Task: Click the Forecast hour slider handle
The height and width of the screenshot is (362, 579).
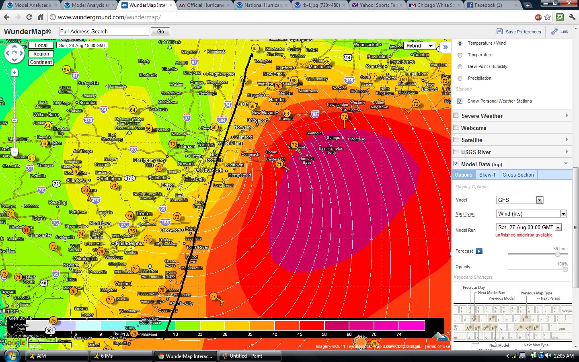Action: click(558, 254)
